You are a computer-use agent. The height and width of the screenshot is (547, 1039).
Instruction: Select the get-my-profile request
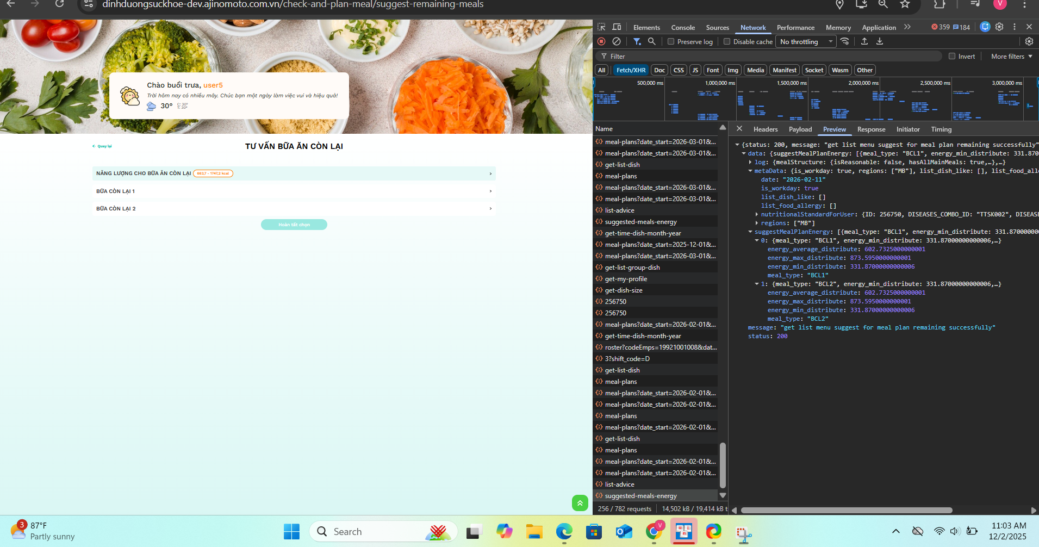point(656,279)
